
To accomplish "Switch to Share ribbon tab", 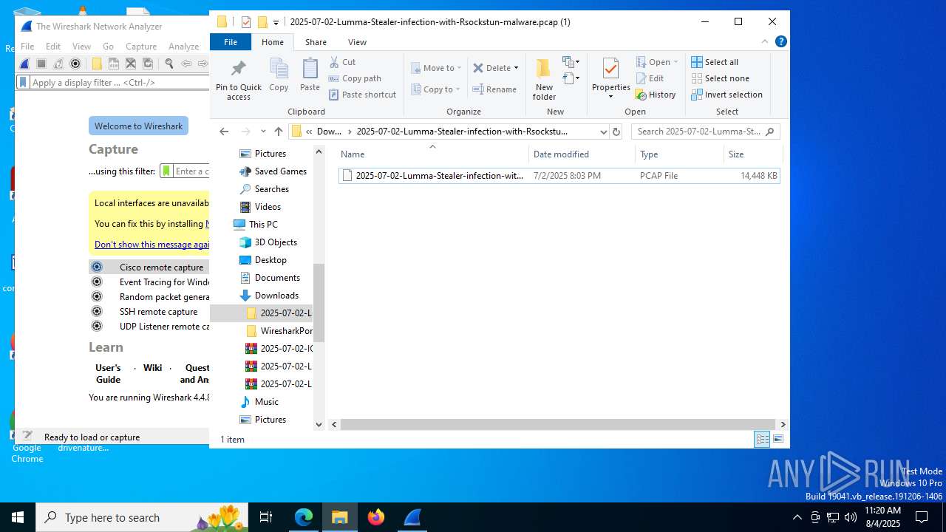I will pos(316,42).
